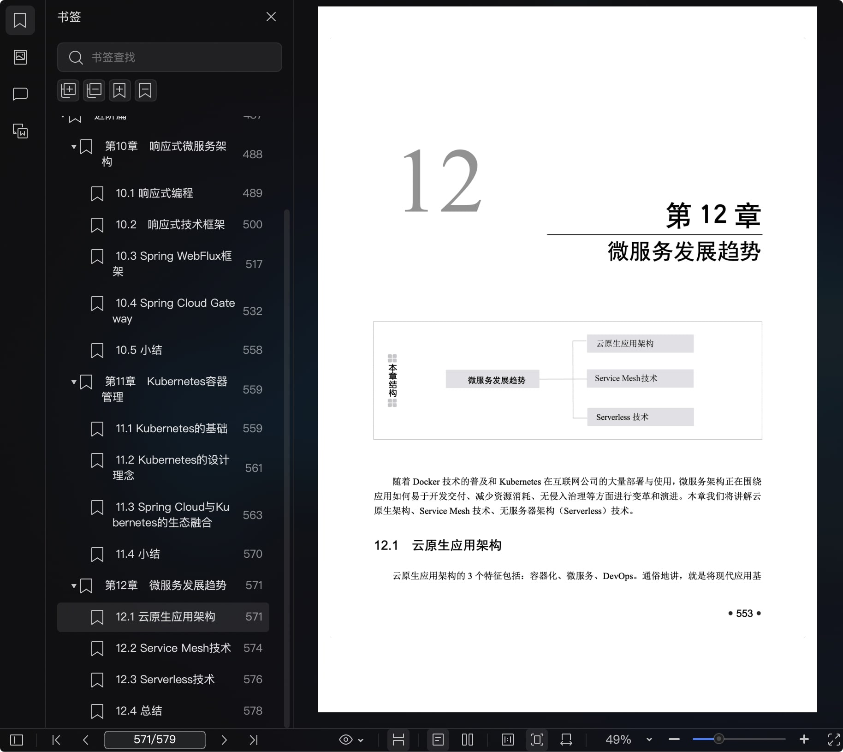Screen dimensions: 843x752
Task: Focus the bookmark search field
Action: click(169, 57)
